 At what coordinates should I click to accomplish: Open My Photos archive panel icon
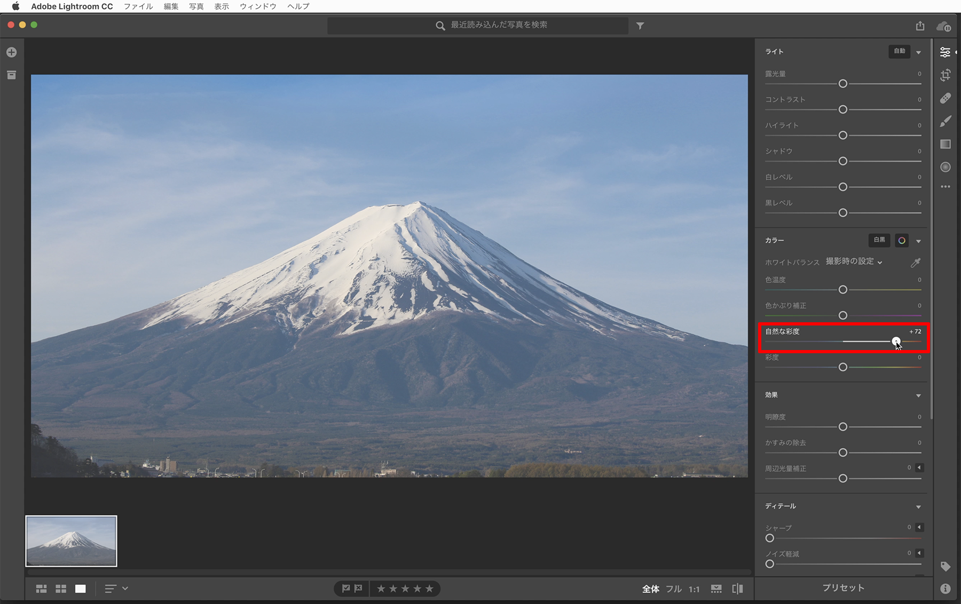coord(12,75)
